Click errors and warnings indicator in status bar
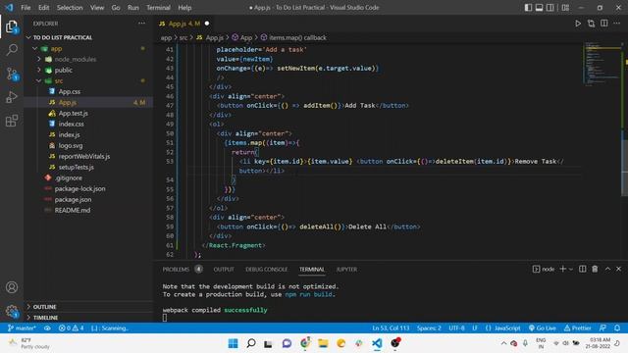Viewport: 628px width, 353px height. [x=71, y=328]
